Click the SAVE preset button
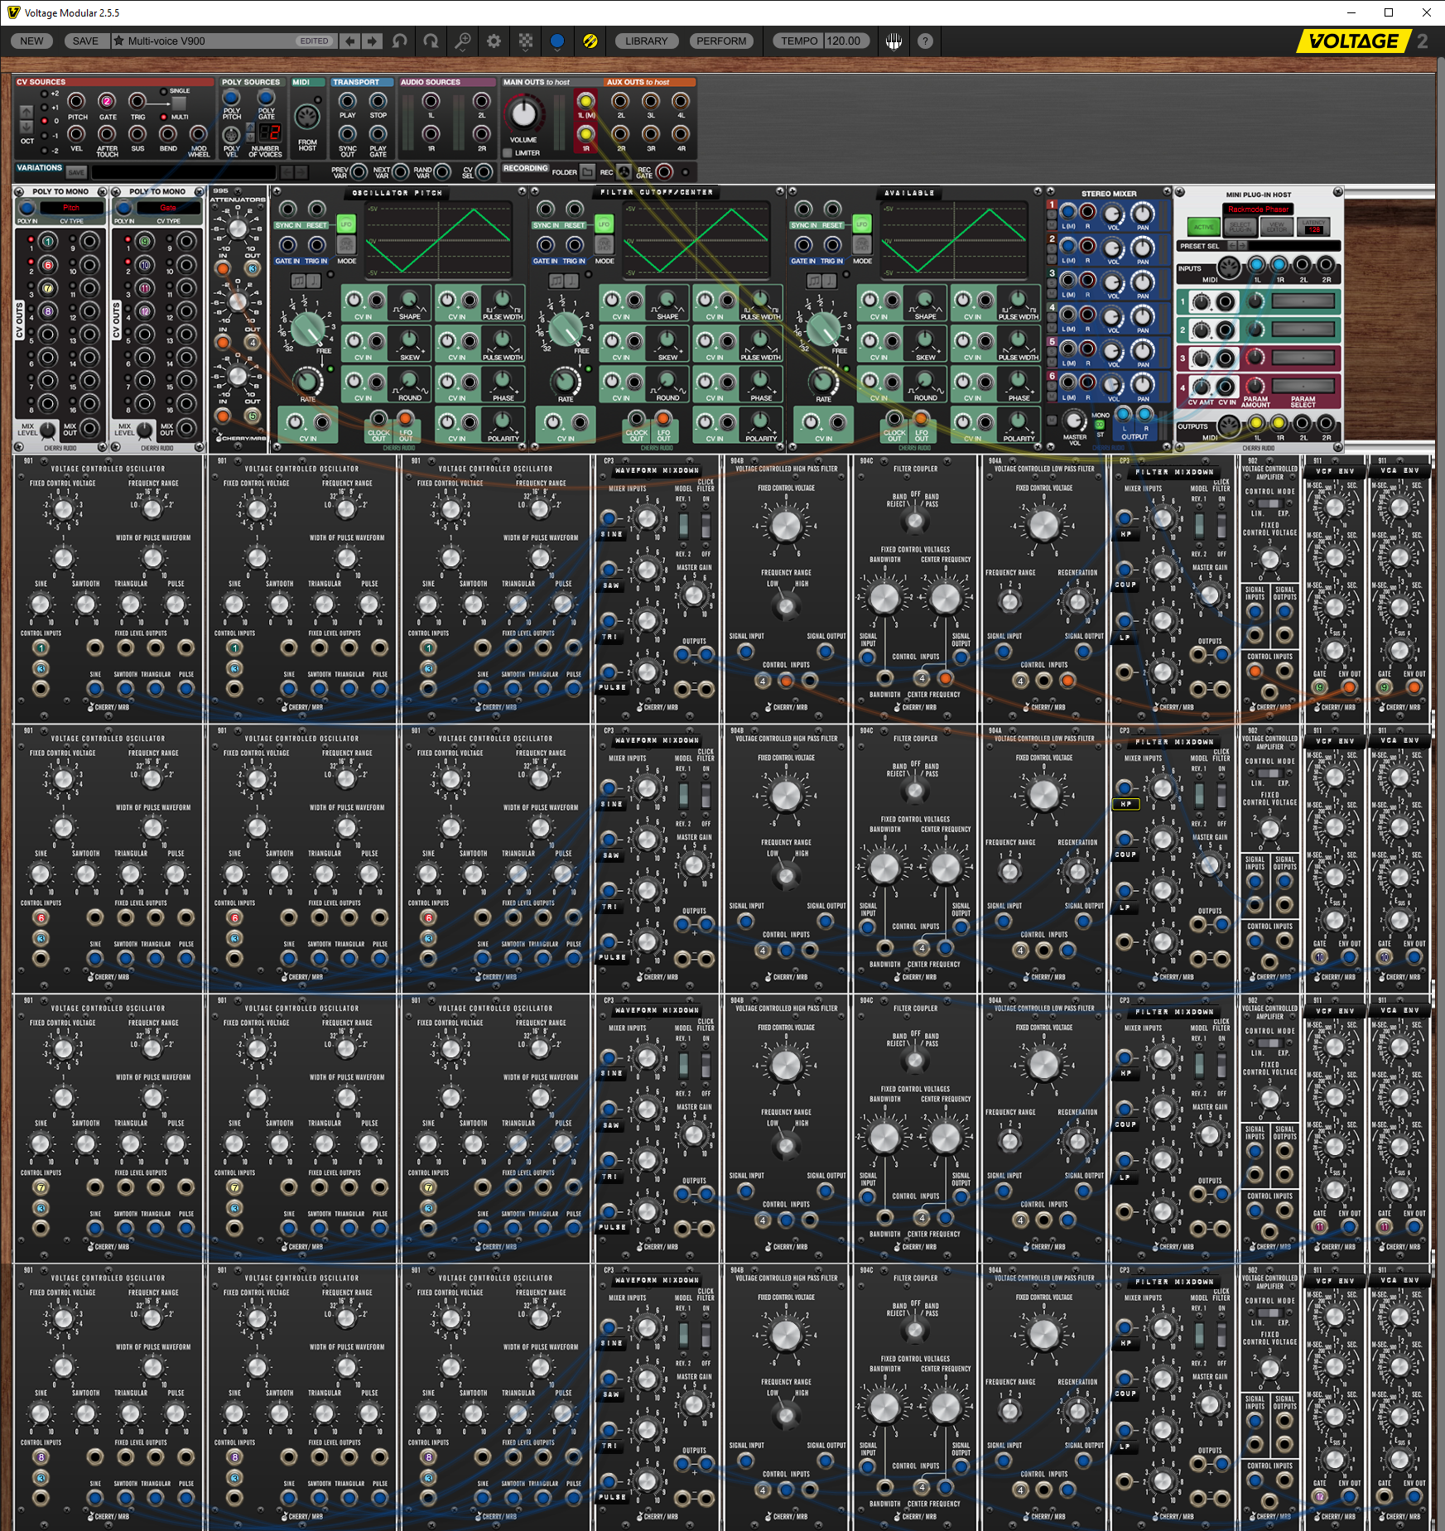This screenshot has width=1445, height=1531. tap(85, 41)
